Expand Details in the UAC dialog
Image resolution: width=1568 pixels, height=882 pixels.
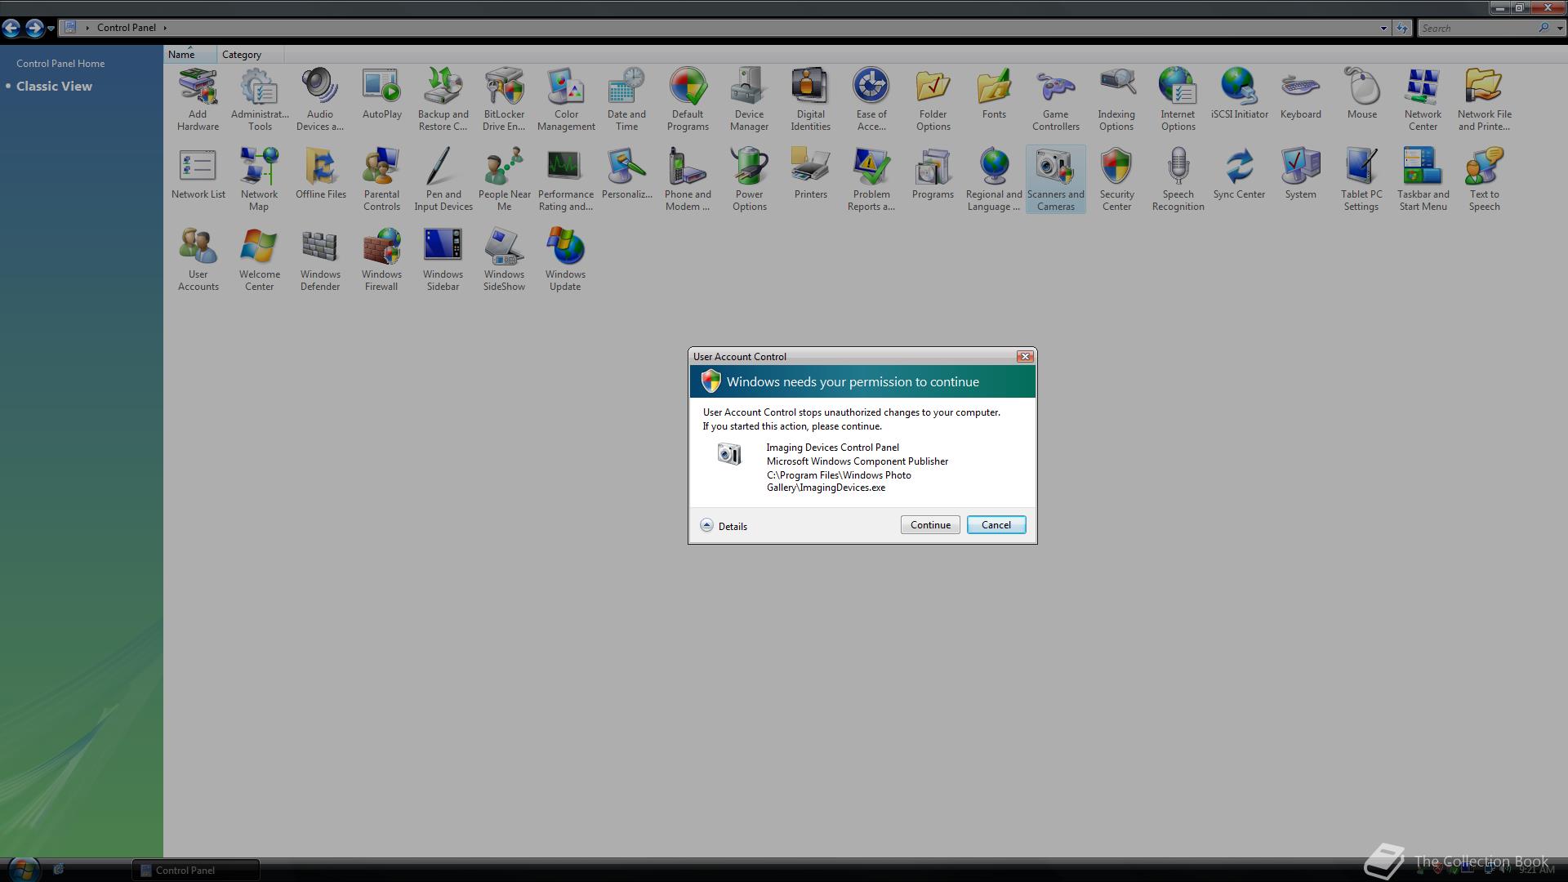coord(724,526)
